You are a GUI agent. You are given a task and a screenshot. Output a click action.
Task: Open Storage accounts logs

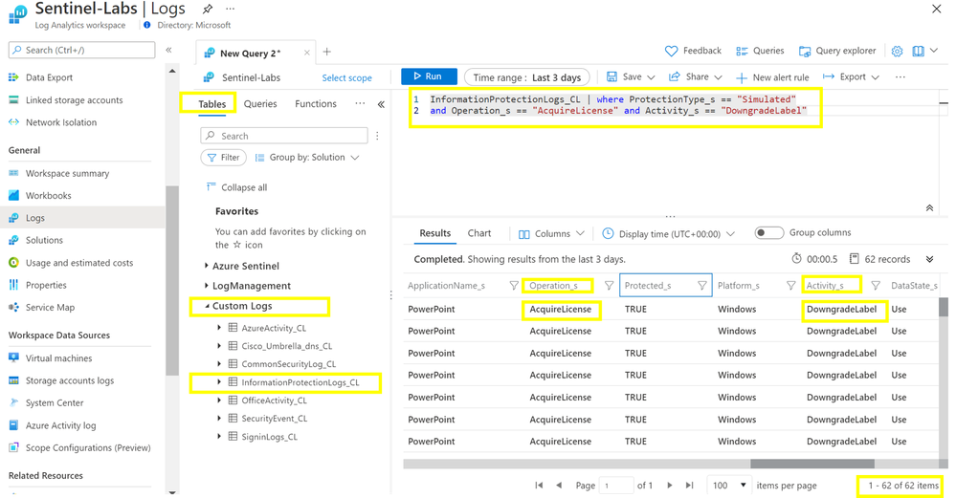[70, 380]
